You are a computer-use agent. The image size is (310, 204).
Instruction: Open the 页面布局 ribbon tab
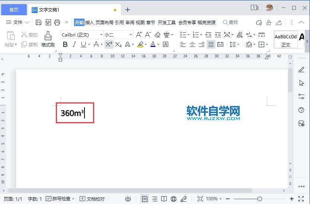click(x=105, y=23)
